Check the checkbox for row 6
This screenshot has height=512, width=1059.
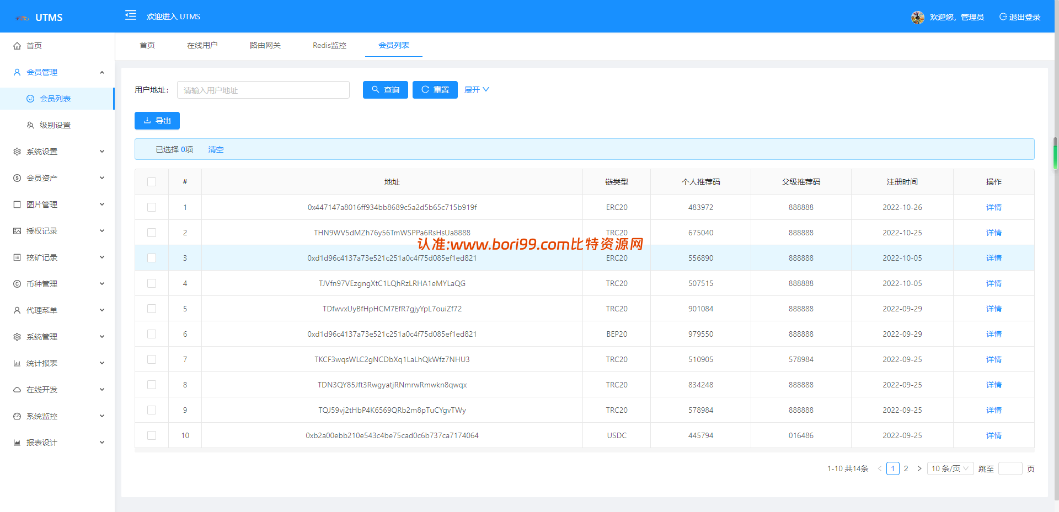coord(152,334)
